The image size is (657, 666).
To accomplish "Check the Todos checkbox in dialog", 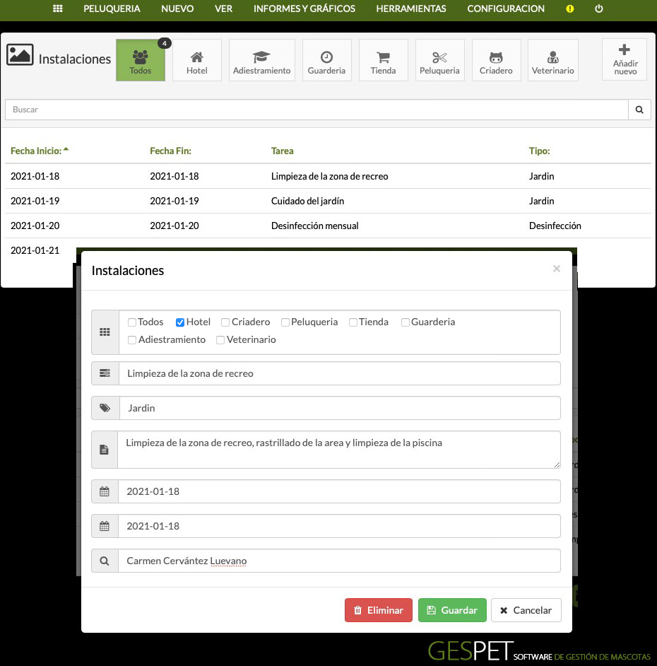I will pyautogui.click(x=132, y=322).
